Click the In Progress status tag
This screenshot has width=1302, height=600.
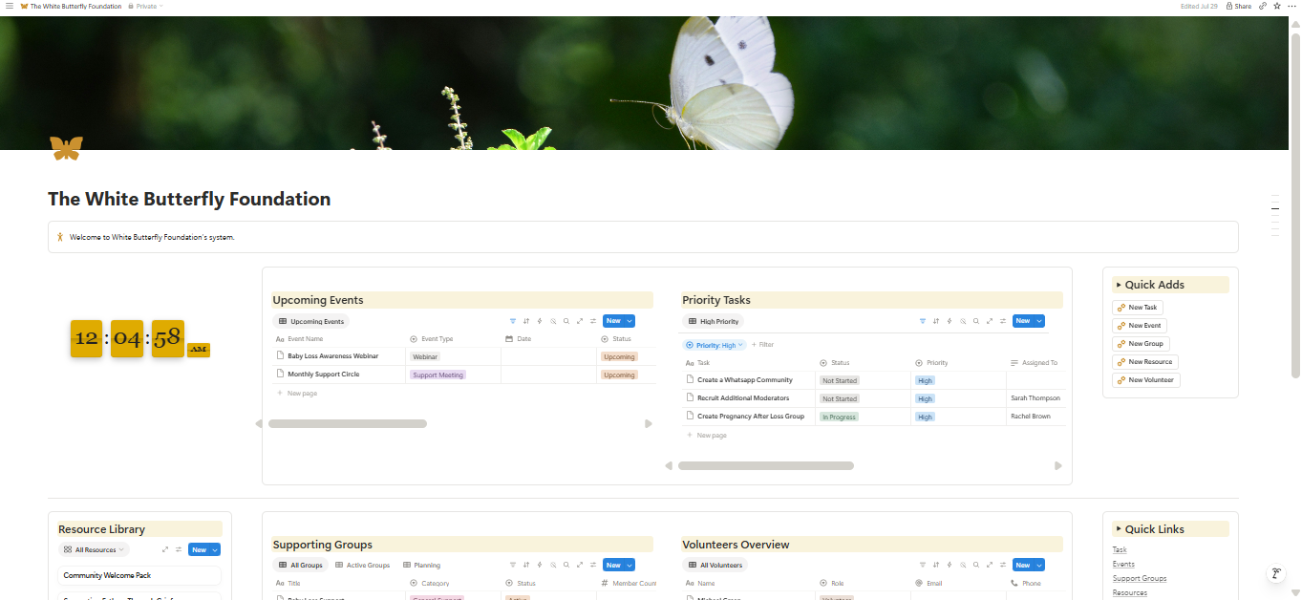tap(840, 417)
